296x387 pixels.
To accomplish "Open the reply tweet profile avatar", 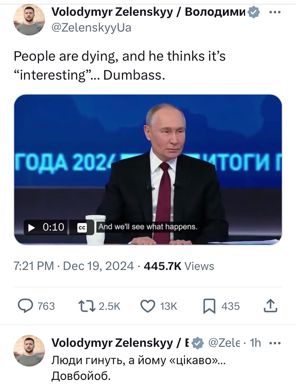I will [x=29, y=350].
